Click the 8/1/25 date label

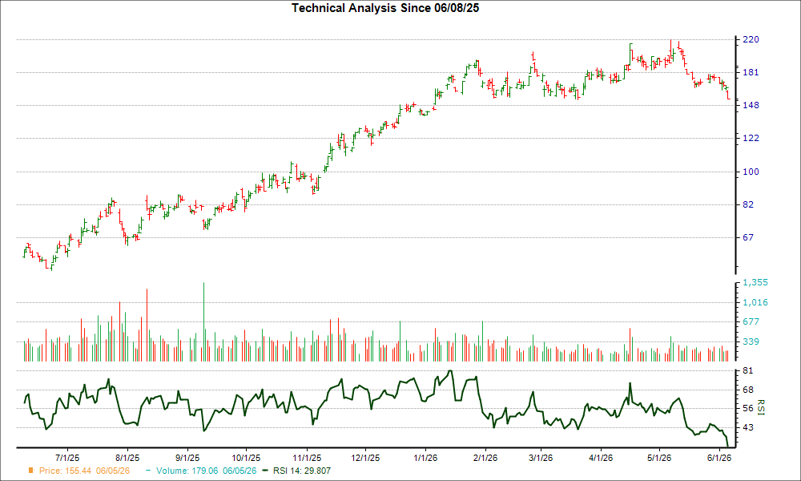click(127, 458)
